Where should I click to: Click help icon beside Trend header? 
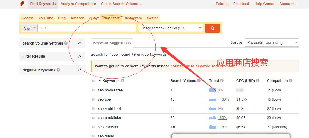click(222, 81)
